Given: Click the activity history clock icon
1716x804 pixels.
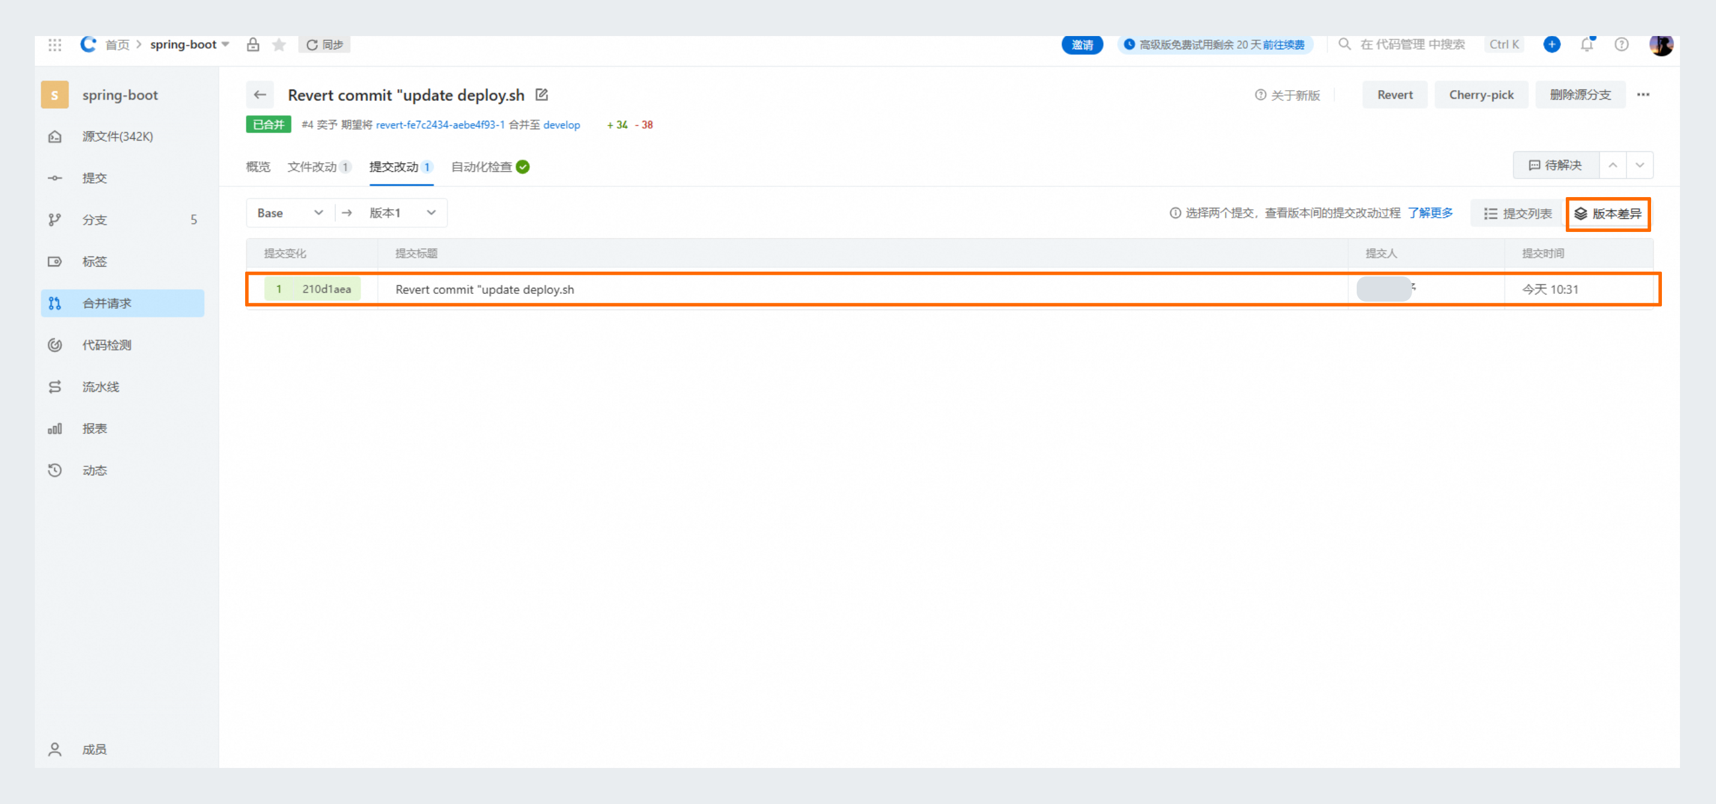Looking at the screenshot, I should point(55,471).
